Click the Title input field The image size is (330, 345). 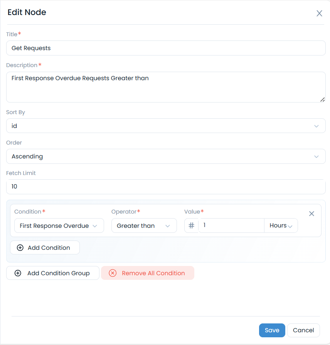[166, 48]
